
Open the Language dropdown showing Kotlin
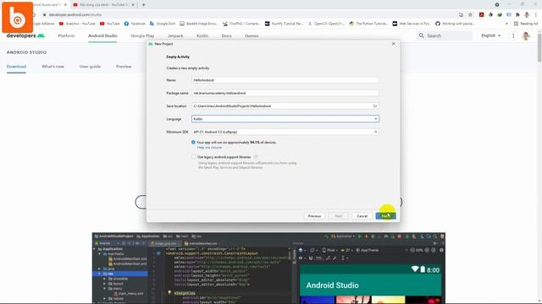285,119
